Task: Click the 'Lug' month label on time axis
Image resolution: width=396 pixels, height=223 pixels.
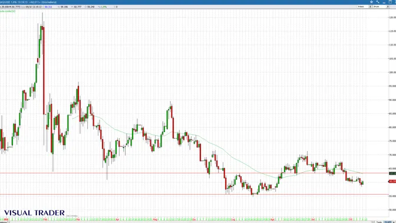Action: pyautogui.click(x=233, y=219)
